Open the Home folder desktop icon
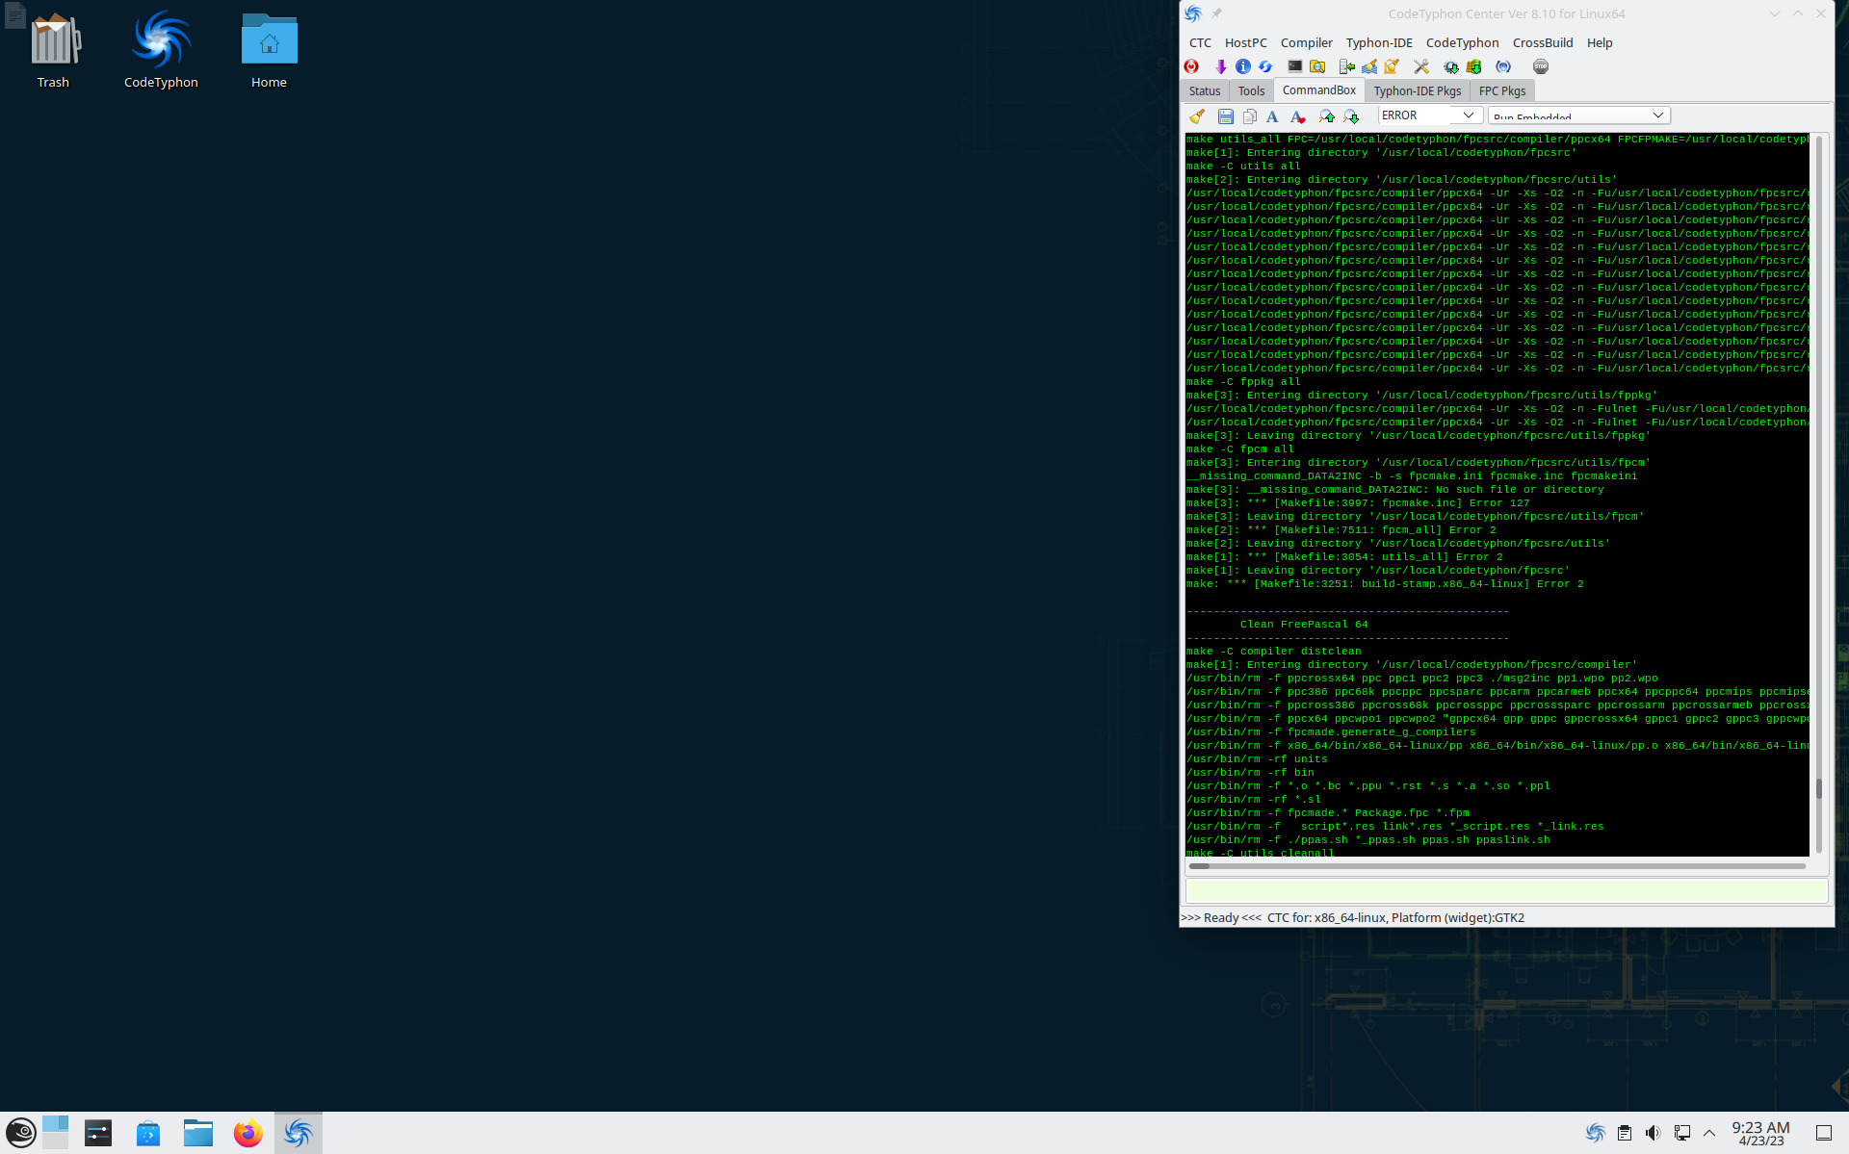This screenshot has height=1154, width=1849. 269,49
